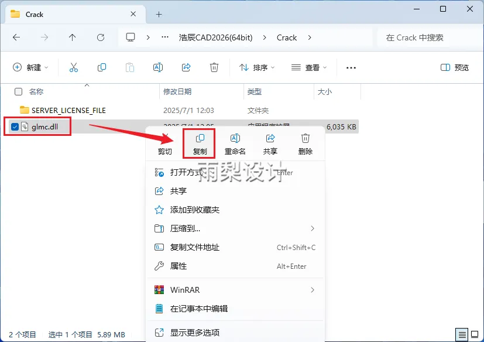
Task: Choose 复制 in the context menu
Action: [200, 144]
